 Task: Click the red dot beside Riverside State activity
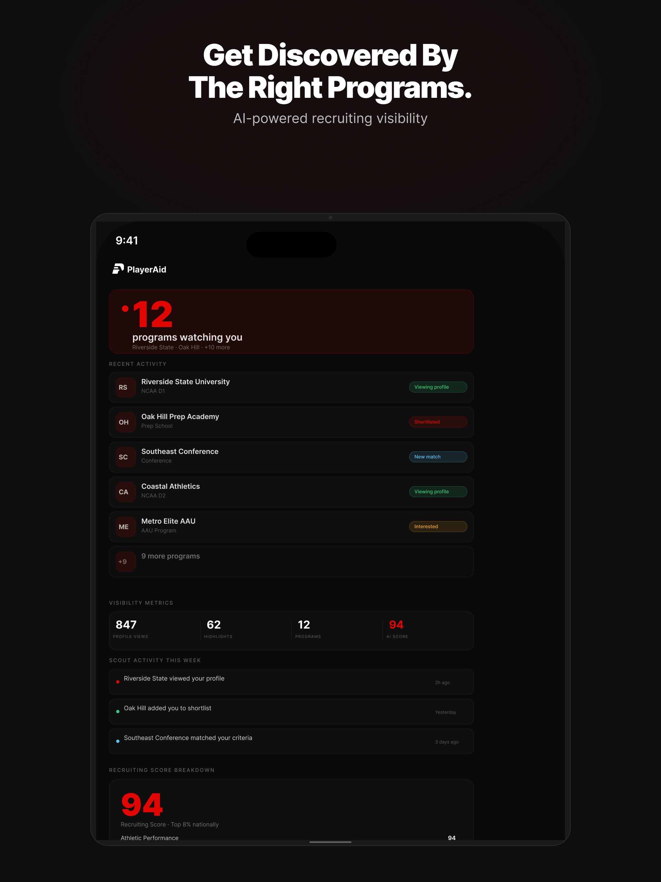[x=117, y=682]
